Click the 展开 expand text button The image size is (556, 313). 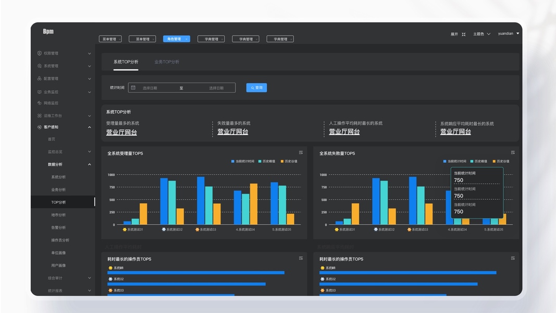(454, 34)
